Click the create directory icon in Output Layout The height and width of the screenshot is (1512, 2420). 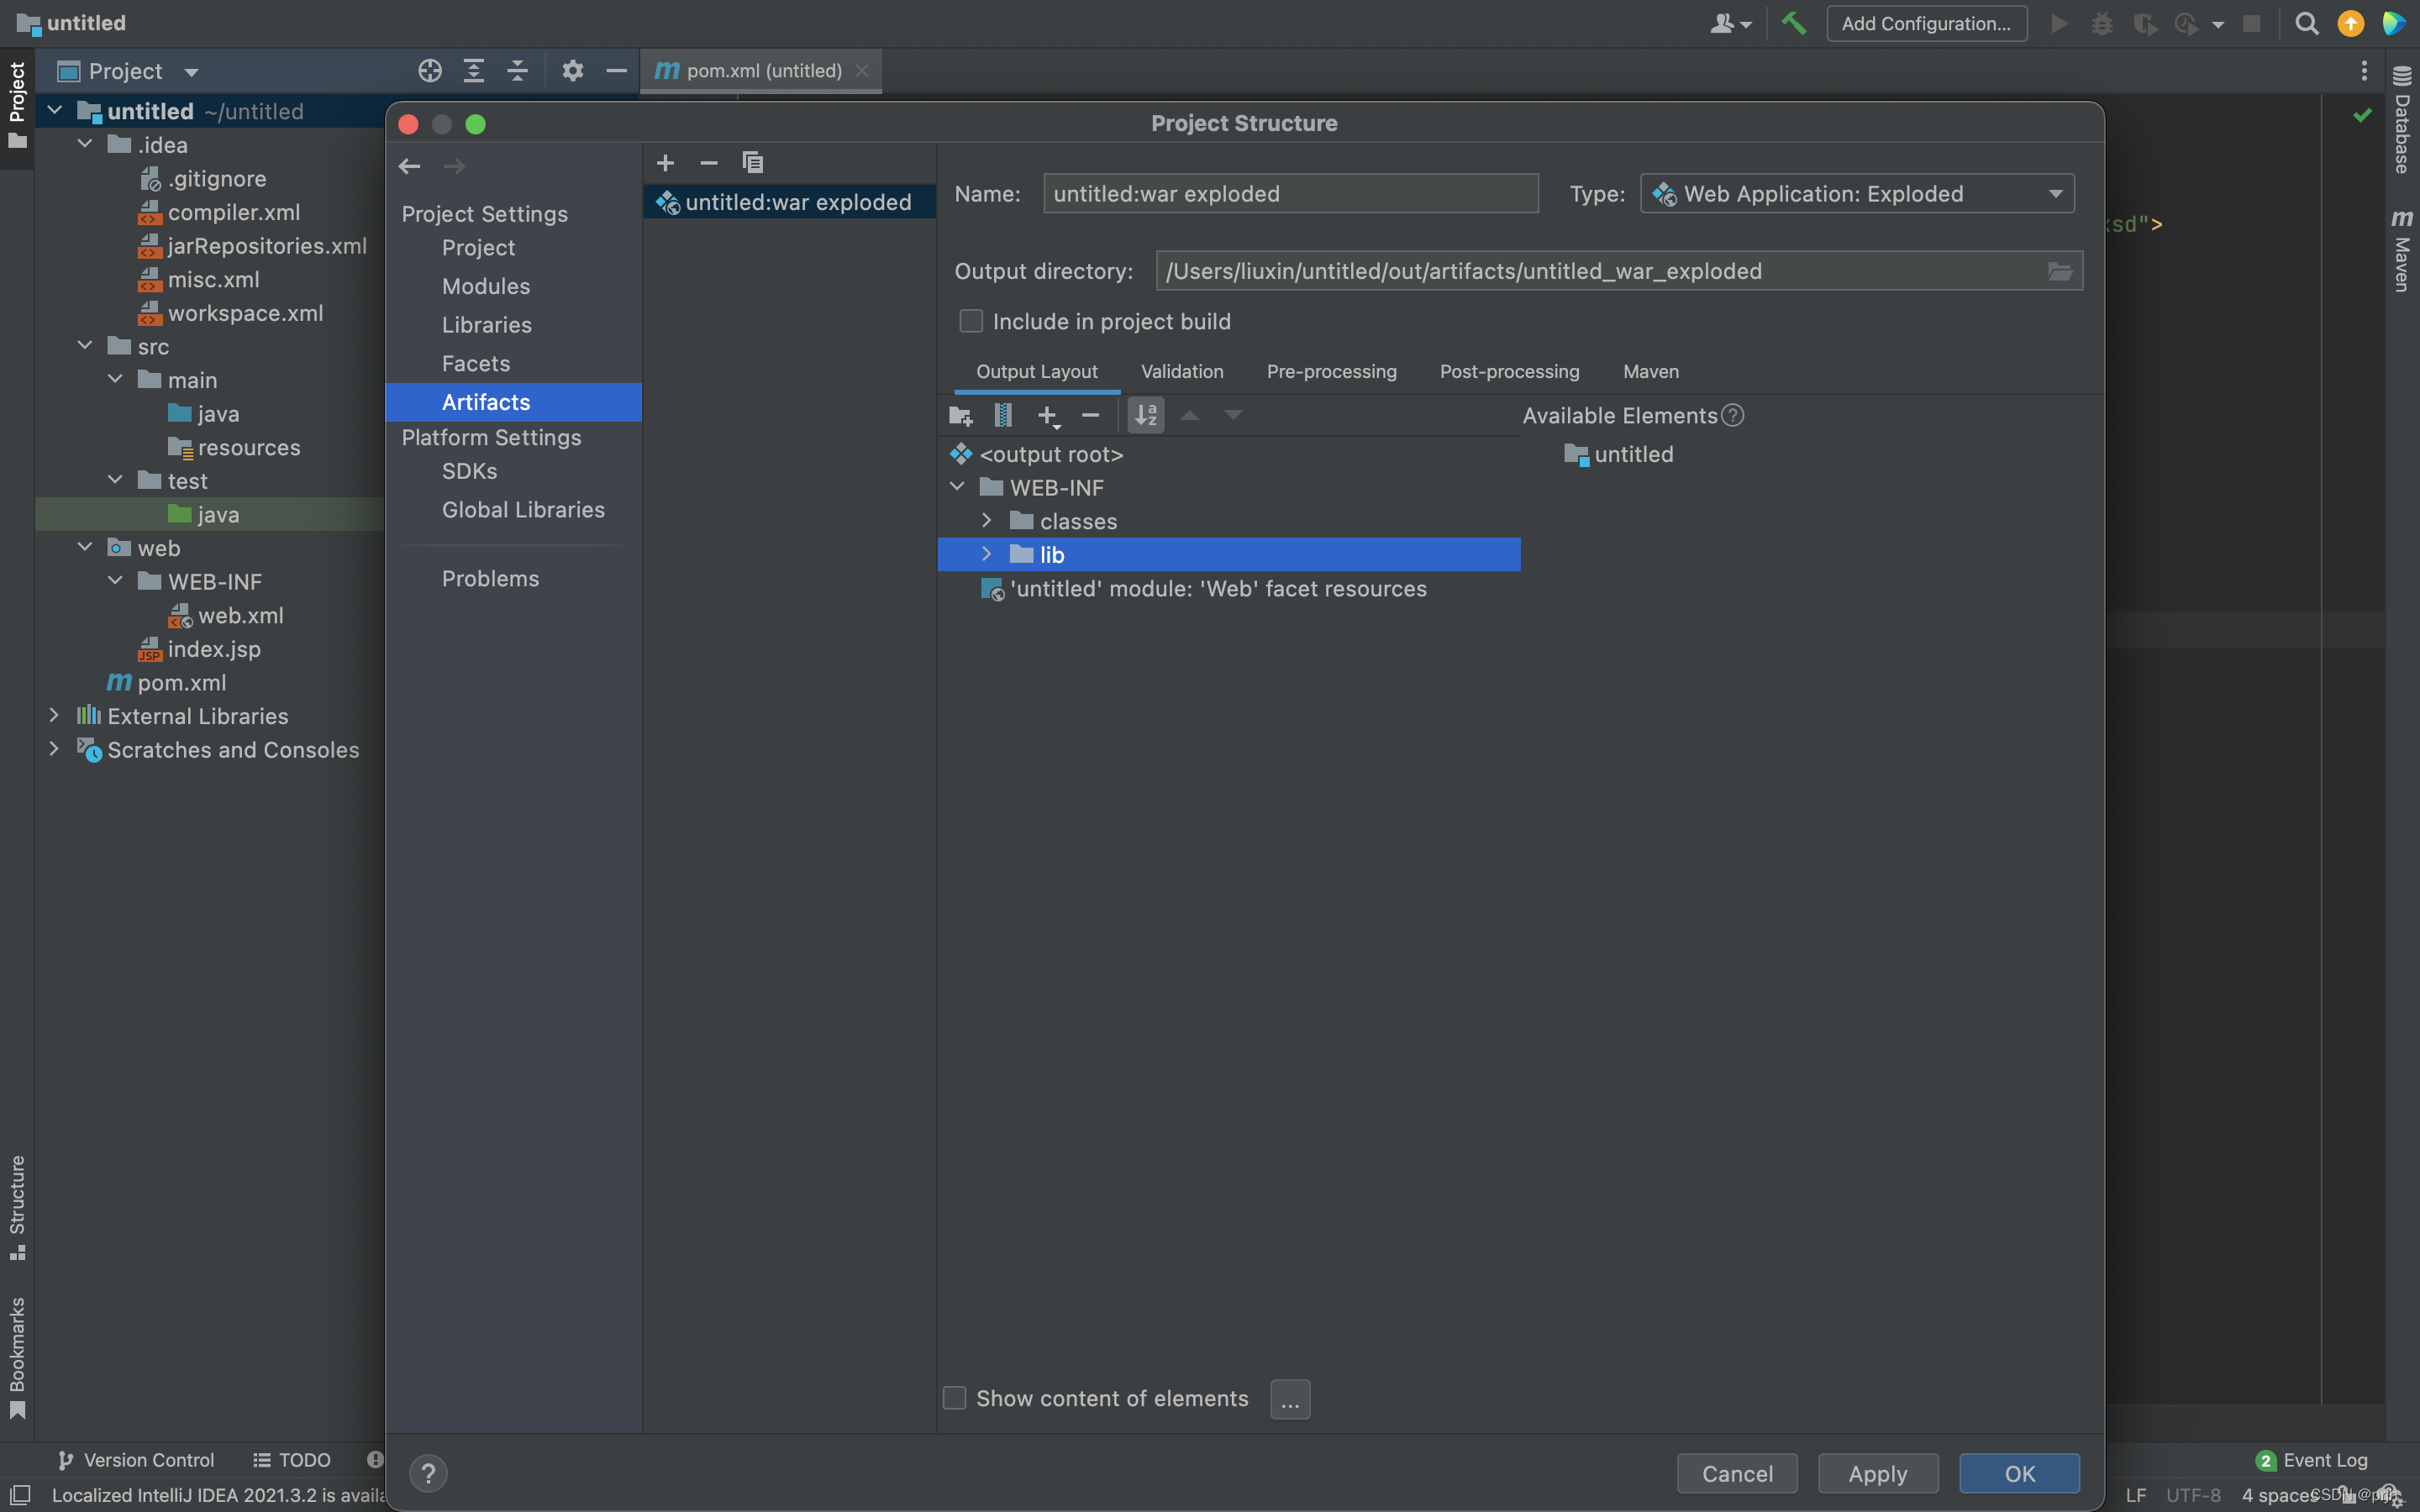click(960, 415)
